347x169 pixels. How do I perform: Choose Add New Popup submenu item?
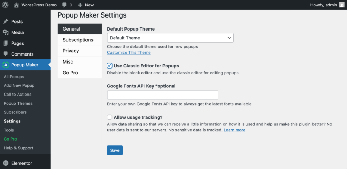point(19,86)
